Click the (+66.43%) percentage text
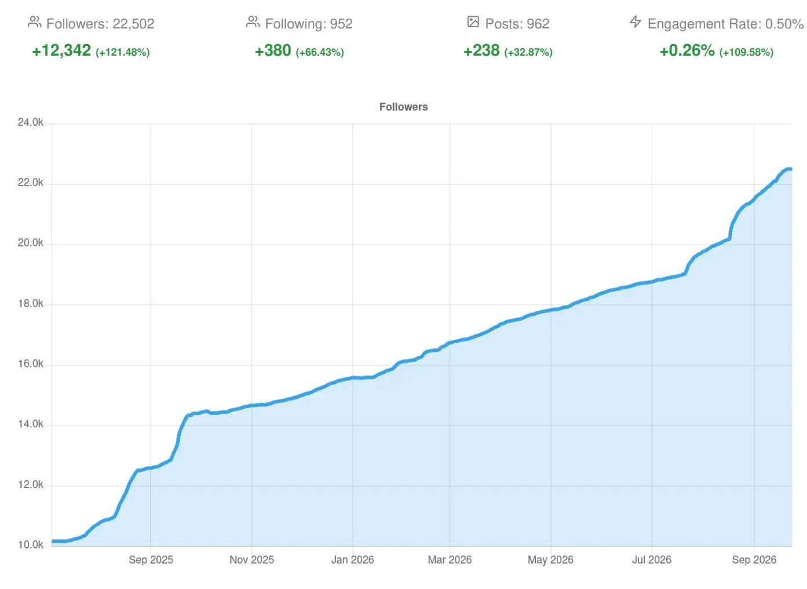This screenshot has width=807, height=589. pos(320,52)
